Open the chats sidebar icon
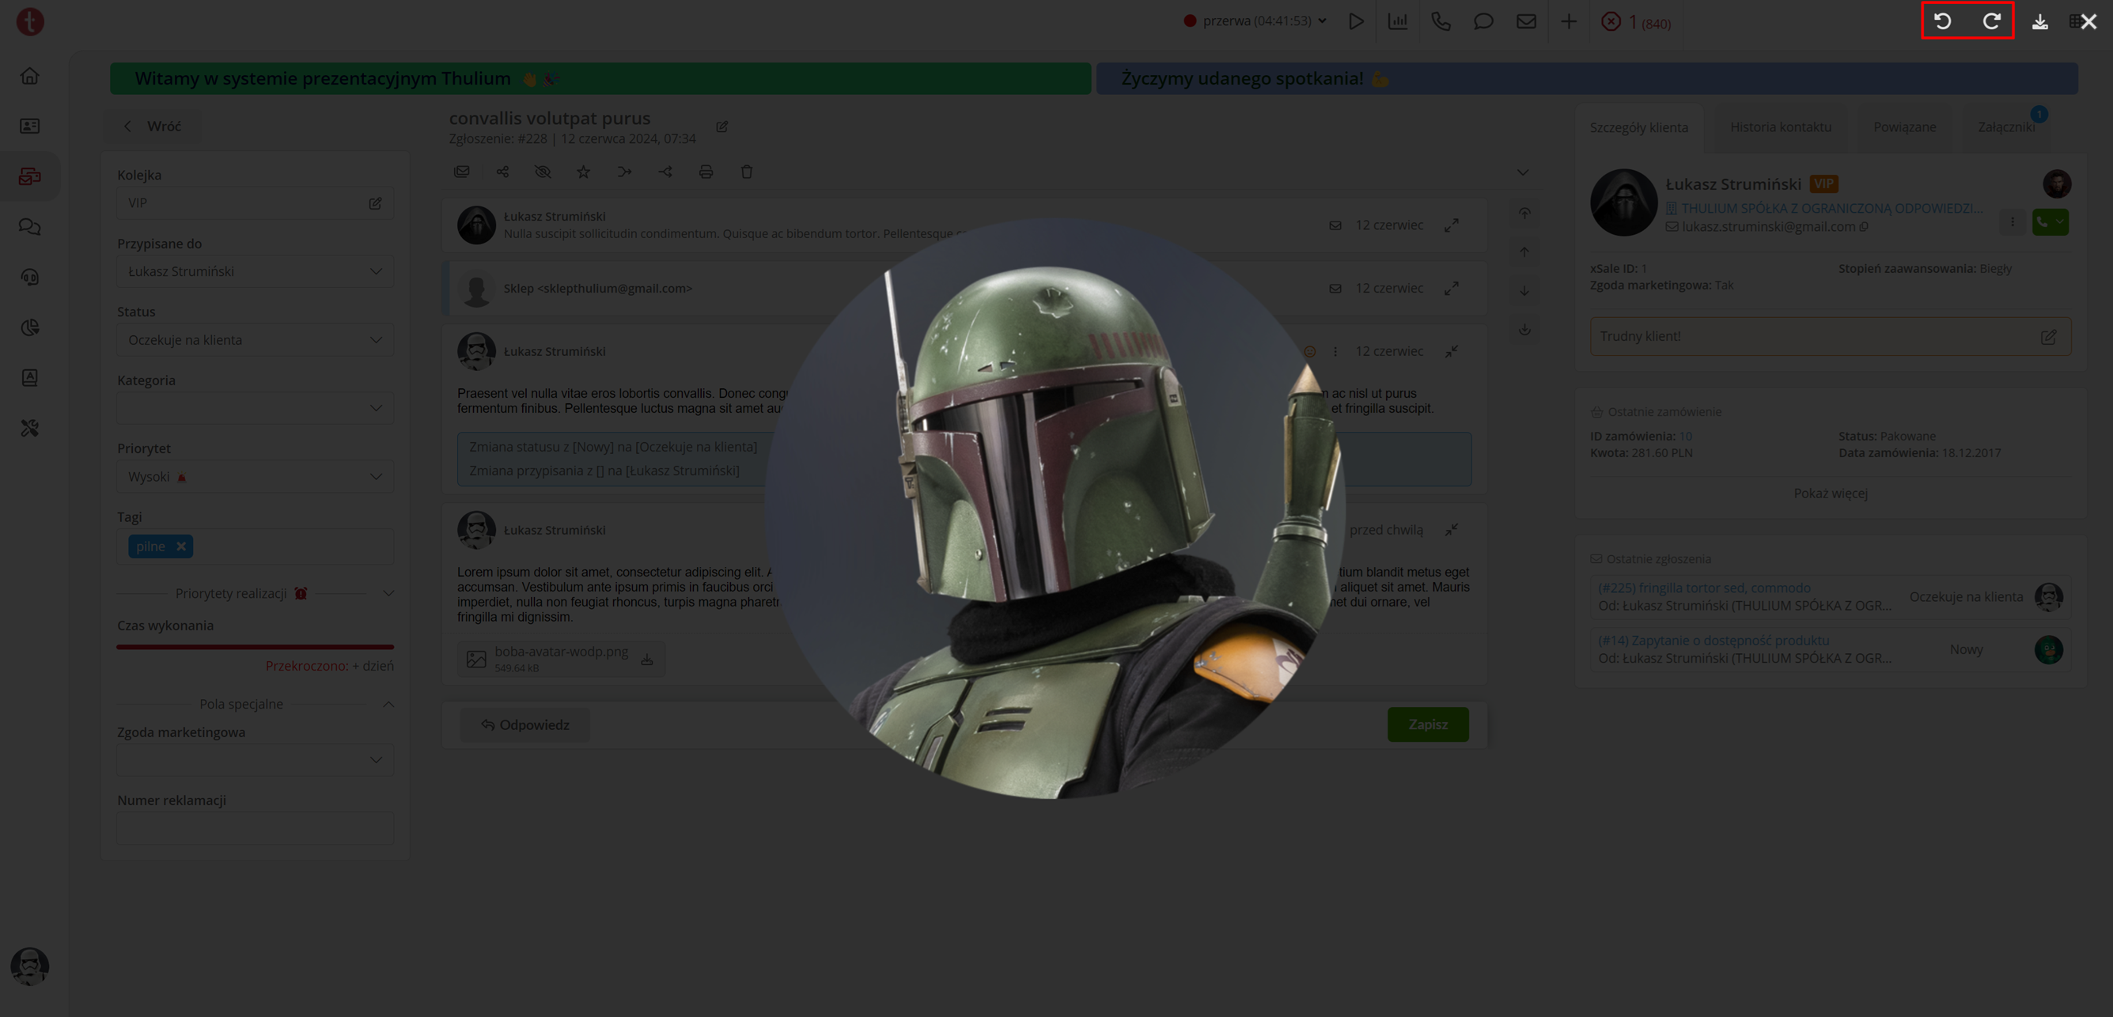This screenshot has width=2113, height=1017. [29, 226]
